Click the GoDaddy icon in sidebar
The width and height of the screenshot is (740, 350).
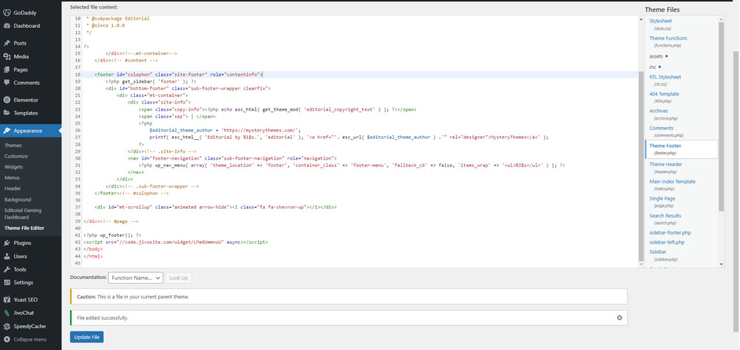point(6,12)
